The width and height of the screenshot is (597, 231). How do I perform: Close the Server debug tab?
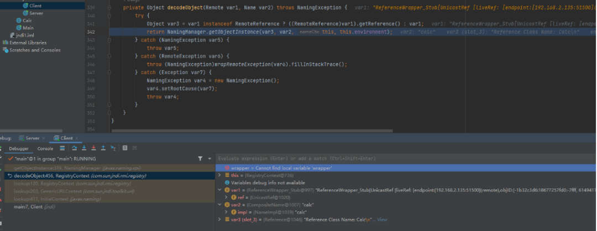coord(44,138)
